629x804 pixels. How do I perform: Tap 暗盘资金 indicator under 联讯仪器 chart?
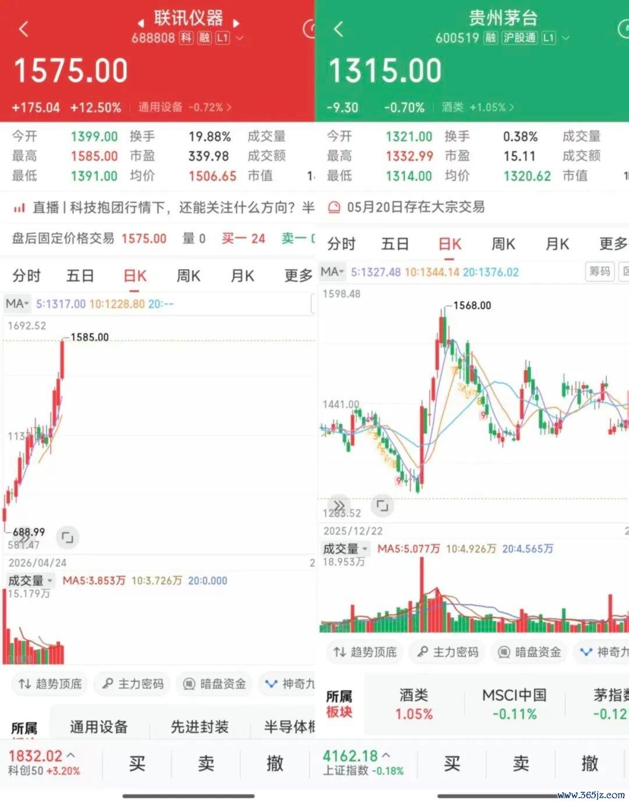point(214,684)
